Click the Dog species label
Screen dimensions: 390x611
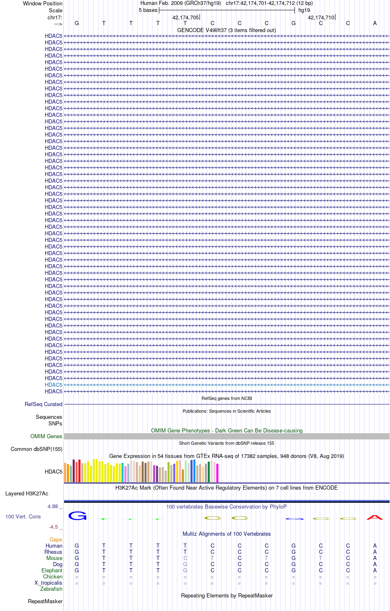pyautogui.click(x=58, y=564)
